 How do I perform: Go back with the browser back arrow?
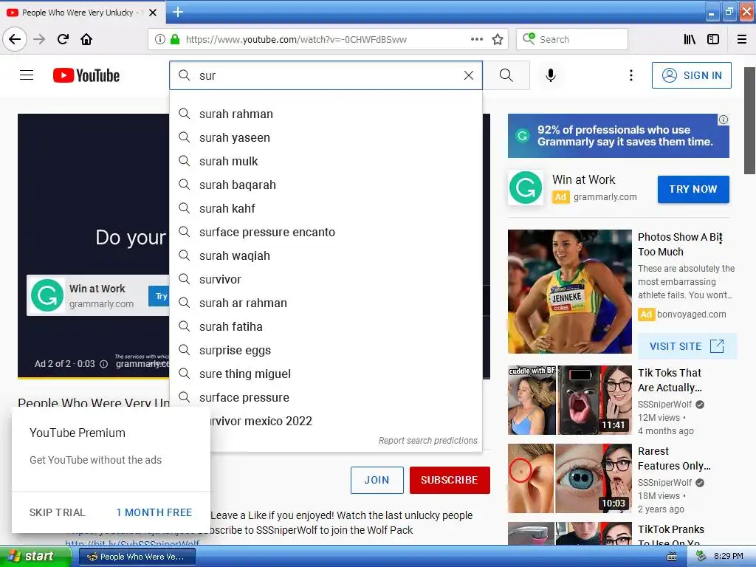(15, 40)
